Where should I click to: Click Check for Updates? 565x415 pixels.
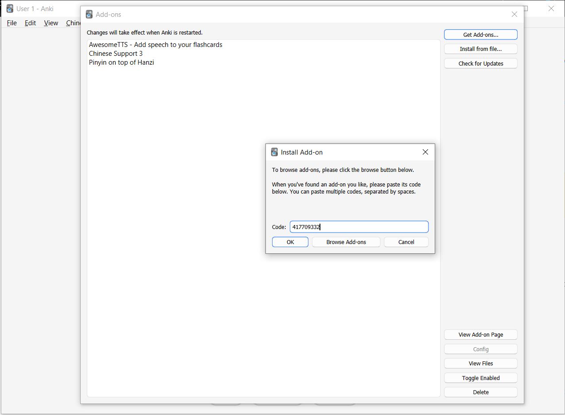(481, 63)
